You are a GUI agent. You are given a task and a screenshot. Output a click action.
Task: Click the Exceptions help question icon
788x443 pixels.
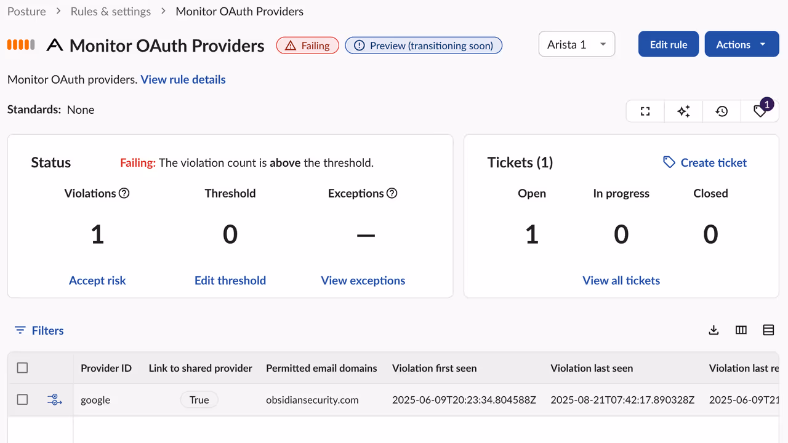click(392, 193)
